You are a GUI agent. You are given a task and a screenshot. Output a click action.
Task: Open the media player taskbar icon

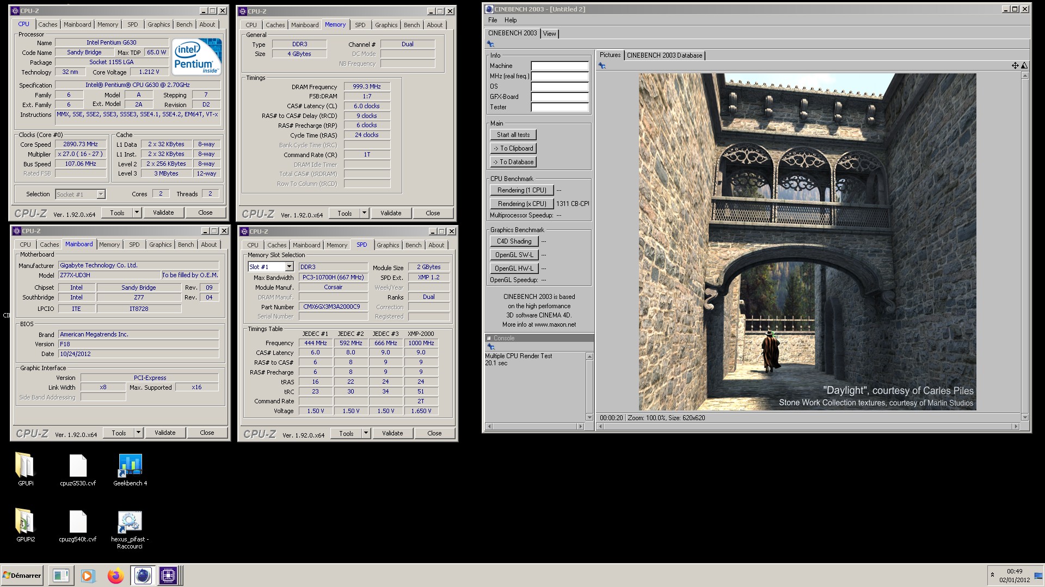click(x=87, y=576)
